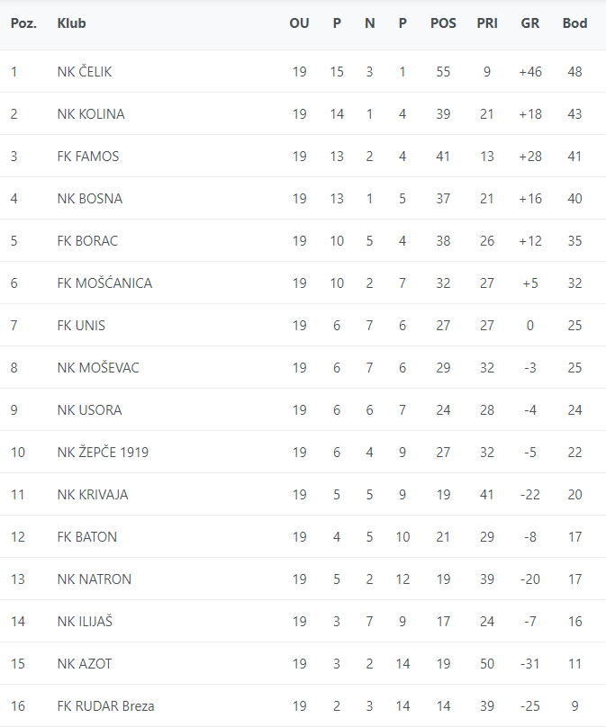Open FK MOŠĆANICA team entry
The image size is (606, 727).
(104, 283)
